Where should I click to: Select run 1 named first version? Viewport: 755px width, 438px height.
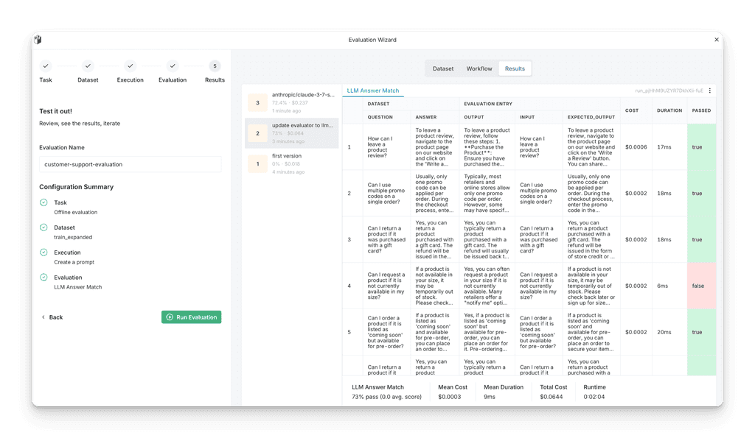tap(292, 163)
